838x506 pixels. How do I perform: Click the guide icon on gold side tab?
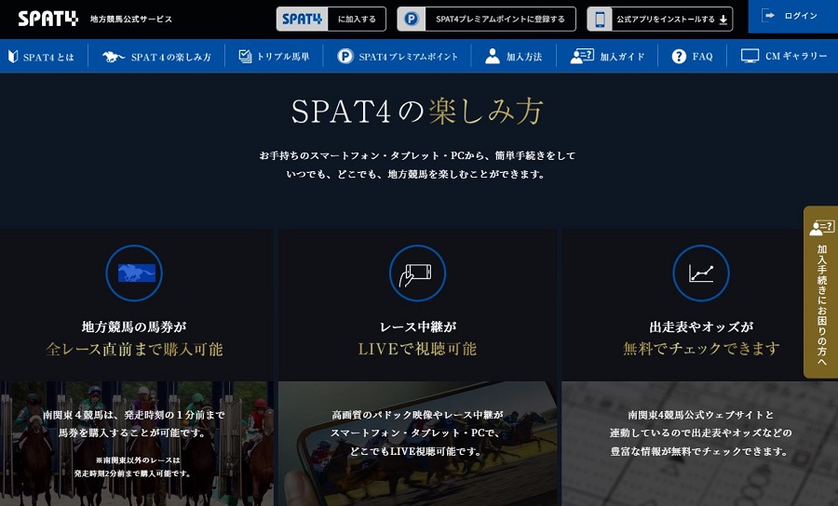coord(822,228)
